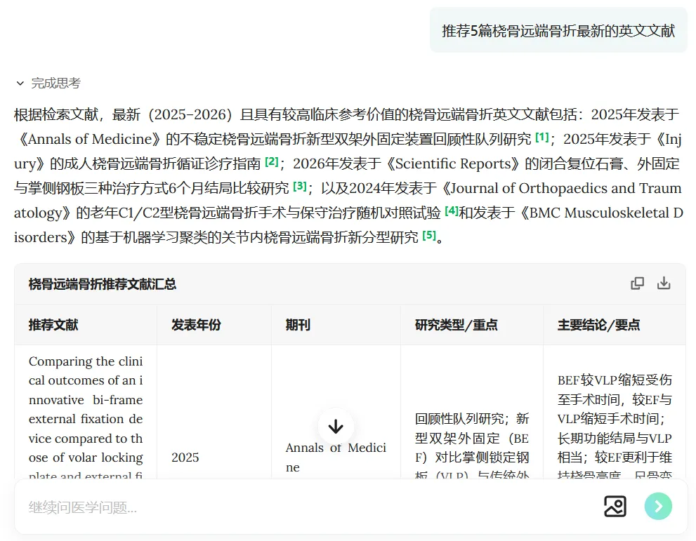696x541 pixels.
Task: Send the message with the green arrow button
Action: (x=658, y=507)
